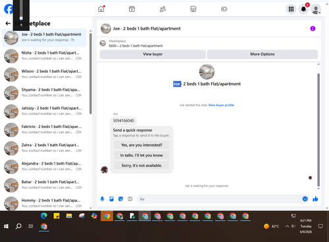Image resolution: width=329 pixels, height=242 pixels.
Task: Open the Alejandra conversation in chat list
Action: pyautogui.click(x=44, y=167)
